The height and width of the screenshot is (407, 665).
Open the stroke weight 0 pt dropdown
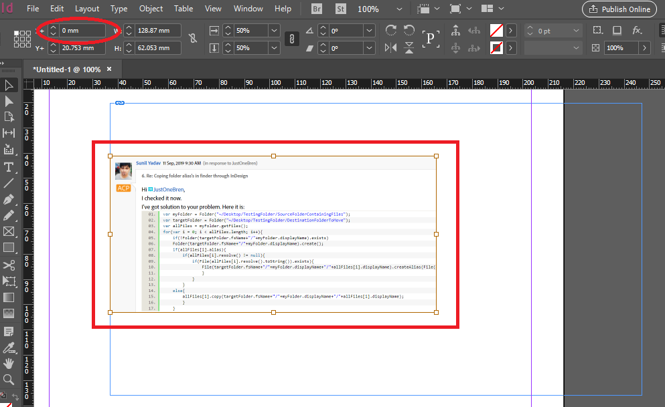click(575, 31)
